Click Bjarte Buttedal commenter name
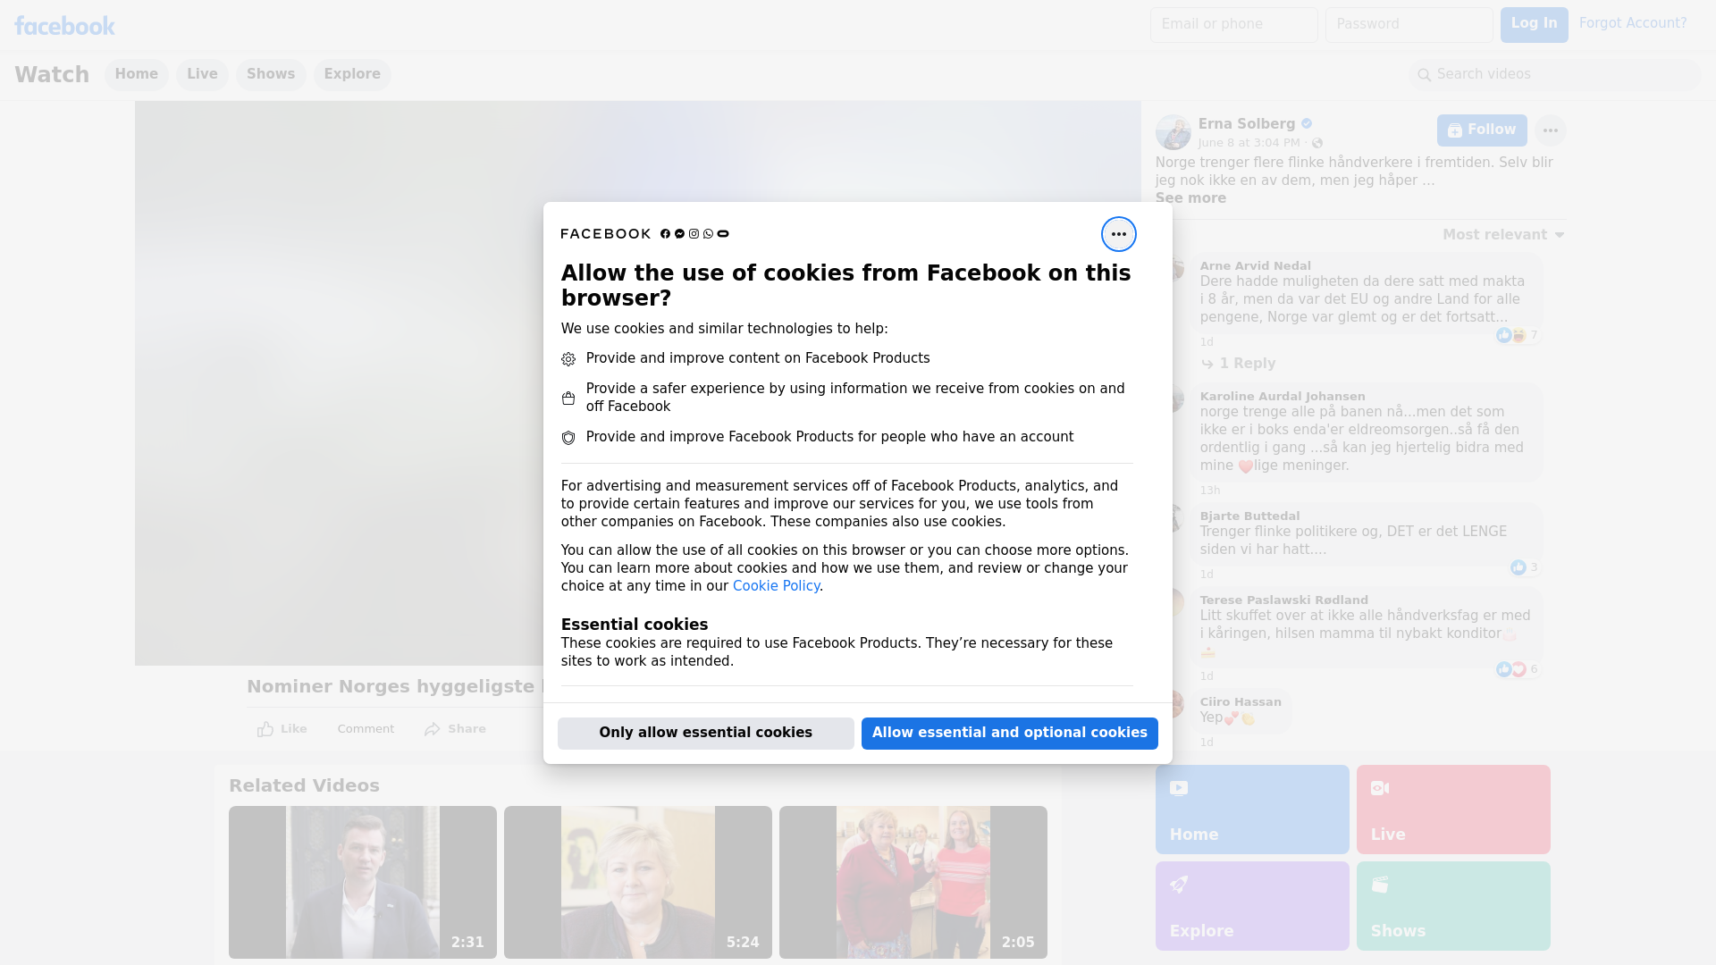 (1249, 516)
